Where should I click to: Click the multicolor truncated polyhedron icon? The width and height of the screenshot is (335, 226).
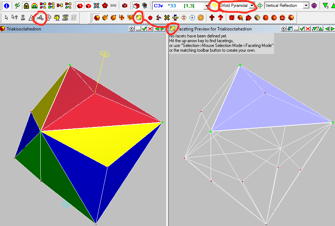tap(257, 18)
